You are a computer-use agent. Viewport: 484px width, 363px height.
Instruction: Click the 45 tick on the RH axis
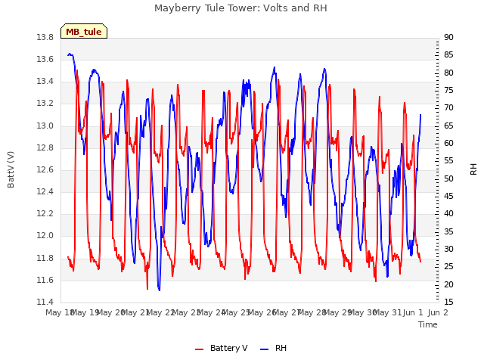coord(448,197)
